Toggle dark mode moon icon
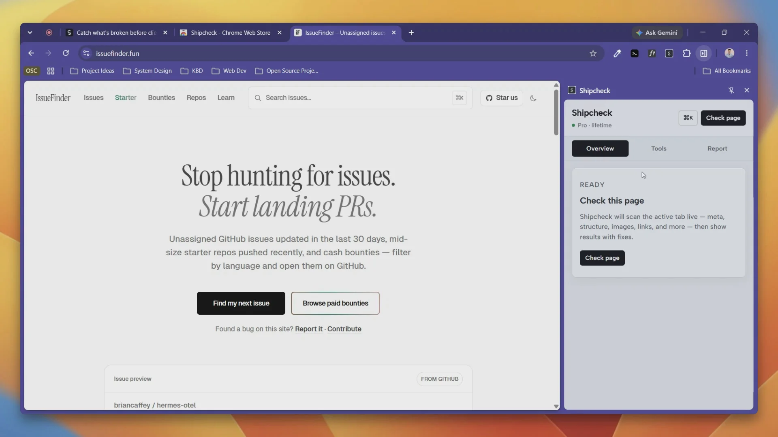The height and width of the screenshot is (437, 778). tap(533, 98)
